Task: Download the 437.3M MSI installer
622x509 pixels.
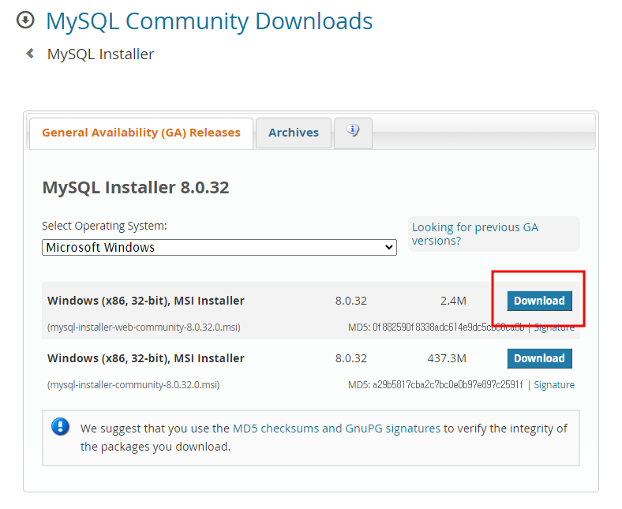Action: click(x=539, y=358)
